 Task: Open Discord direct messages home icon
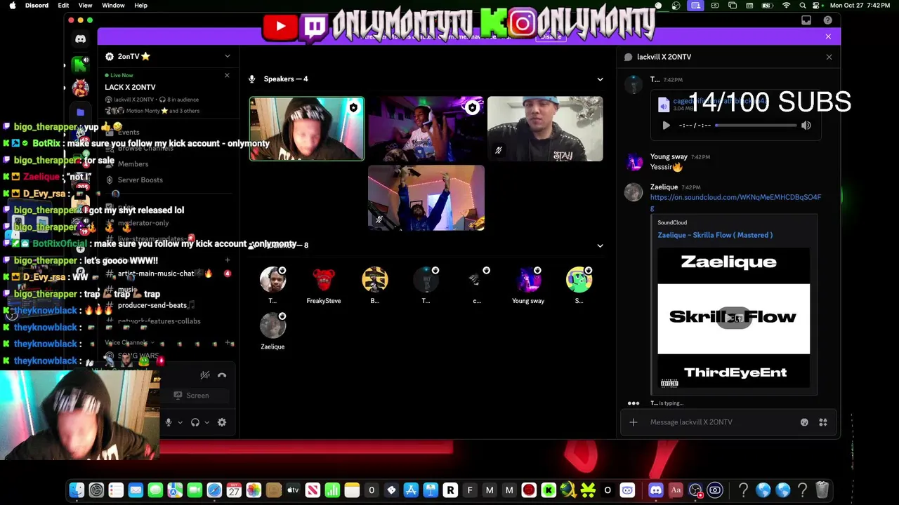click(x=81, y=39)
